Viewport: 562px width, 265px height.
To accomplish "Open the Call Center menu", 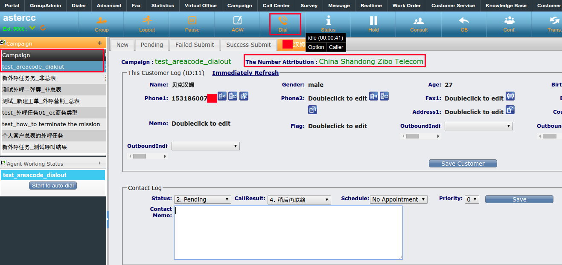I will (x=276, y=6).
